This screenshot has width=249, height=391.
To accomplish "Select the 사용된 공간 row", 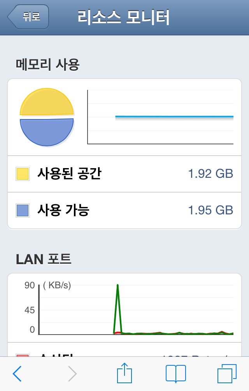I will click(124, 174).
